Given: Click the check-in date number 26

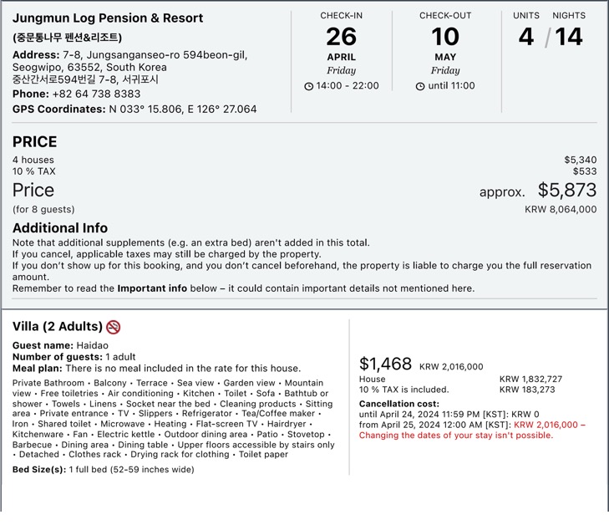Looking at the screenshot, I should coord(341,37).
